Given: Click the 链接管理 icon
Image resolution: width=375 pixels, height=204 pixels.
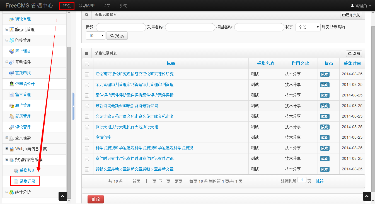Looking at the screenshot, I should point(11,41).
